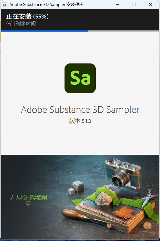160x241 pixels.
Task: Click the Adobe installer icon in title bar
Action: (5, 5)
